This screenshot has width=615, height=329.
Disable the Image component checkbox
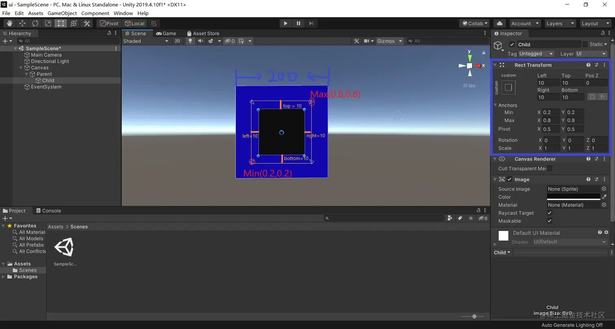510,179
